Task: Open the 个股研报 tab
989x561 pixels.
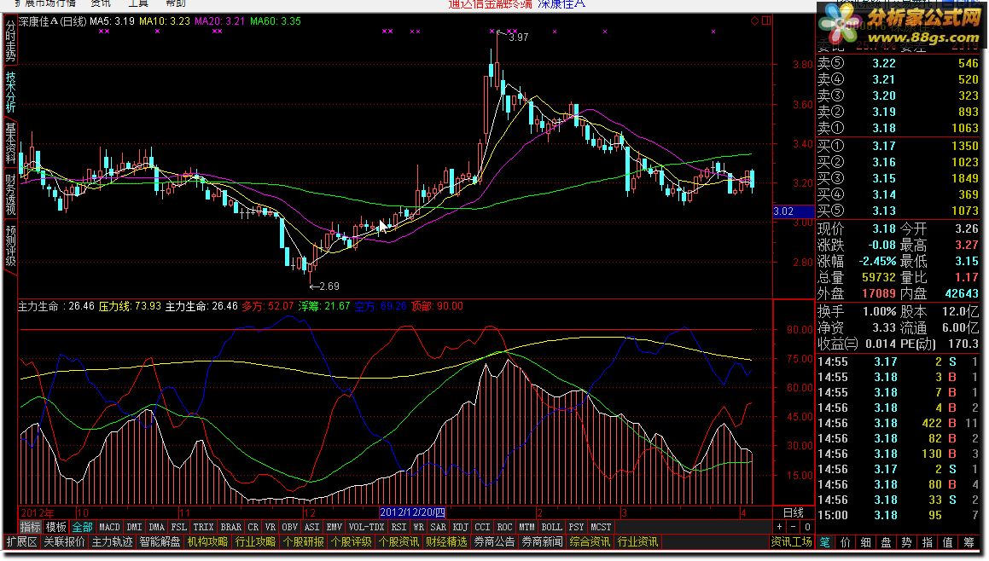Action: pyautogui.click(x=304, y=542)
